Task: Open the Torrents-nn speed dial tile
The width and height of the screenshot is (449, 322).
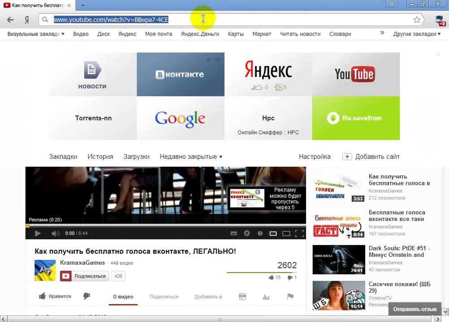Action: coord(93,118)
